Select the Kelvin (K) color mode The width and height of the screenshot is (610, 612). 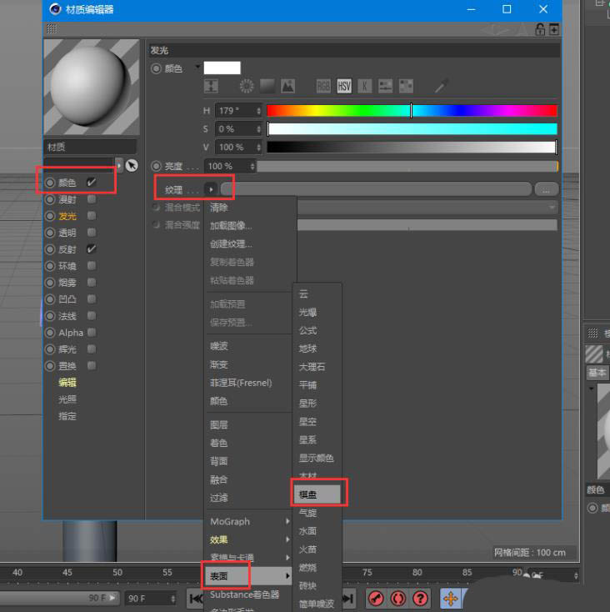tap(365, 86)
